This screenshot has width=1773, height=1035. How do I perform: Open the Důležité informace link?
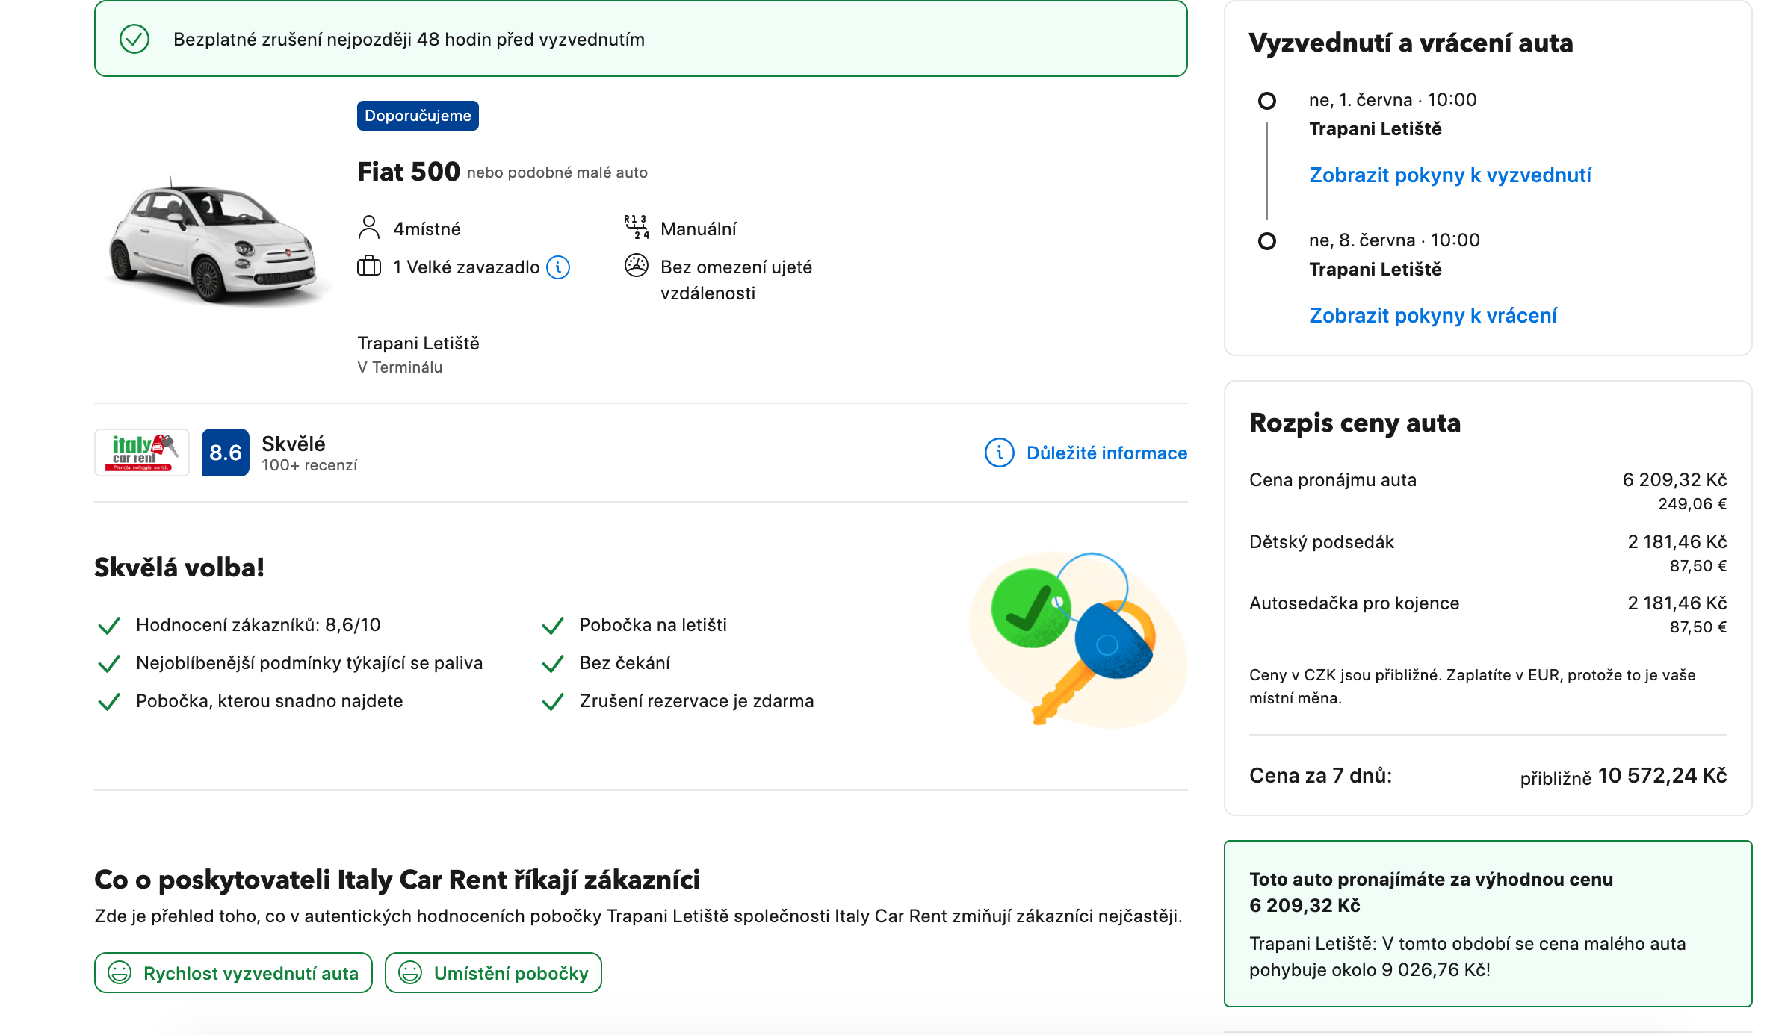[x=1106, y=453]
